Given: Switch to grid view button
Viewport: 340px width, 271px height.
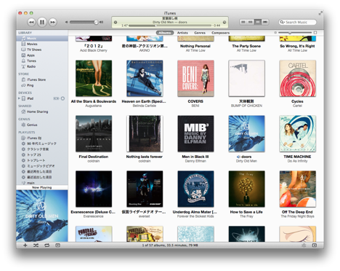Looking at the screenshot, I should click(258, 22).
